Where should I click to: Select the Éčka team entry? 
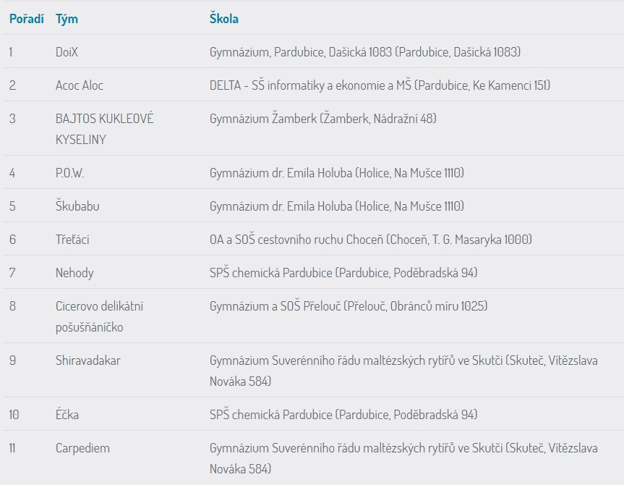(67, 415)
